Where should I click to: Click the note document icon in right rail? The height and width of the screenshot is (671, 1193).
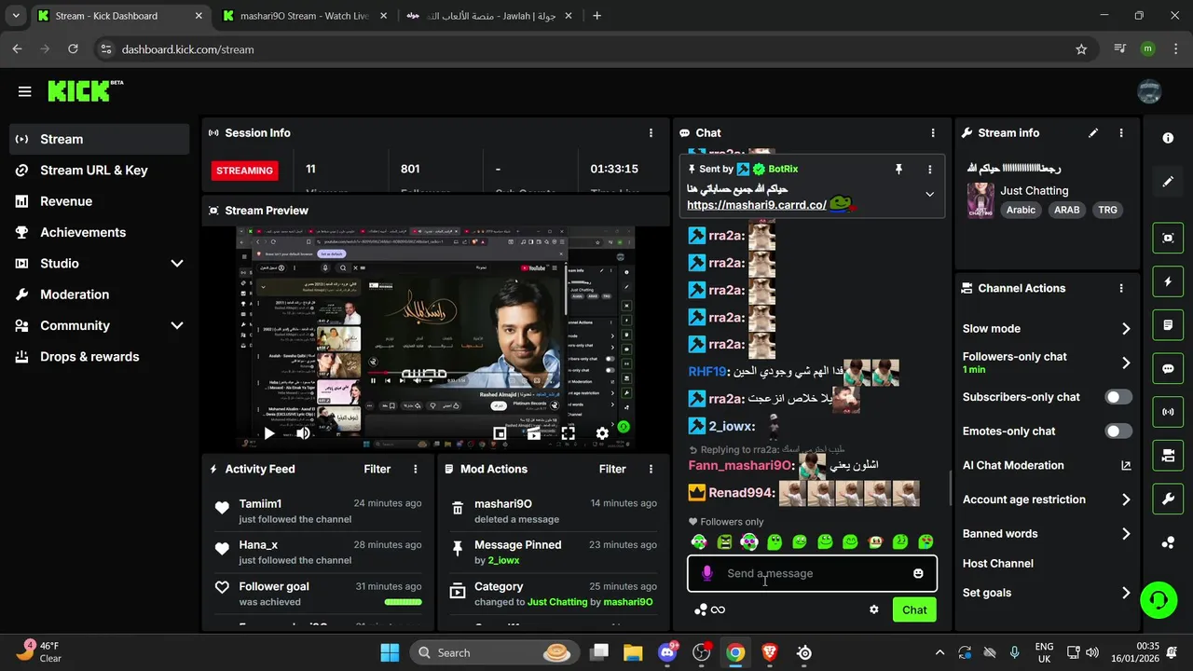click(x=1168, y=325)
